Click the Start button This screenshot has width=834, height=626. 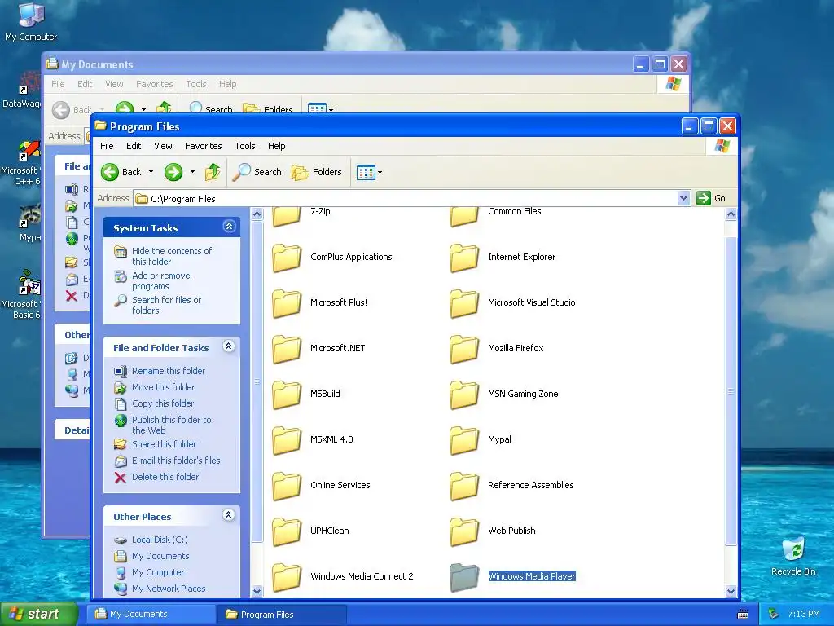point(39,614)
